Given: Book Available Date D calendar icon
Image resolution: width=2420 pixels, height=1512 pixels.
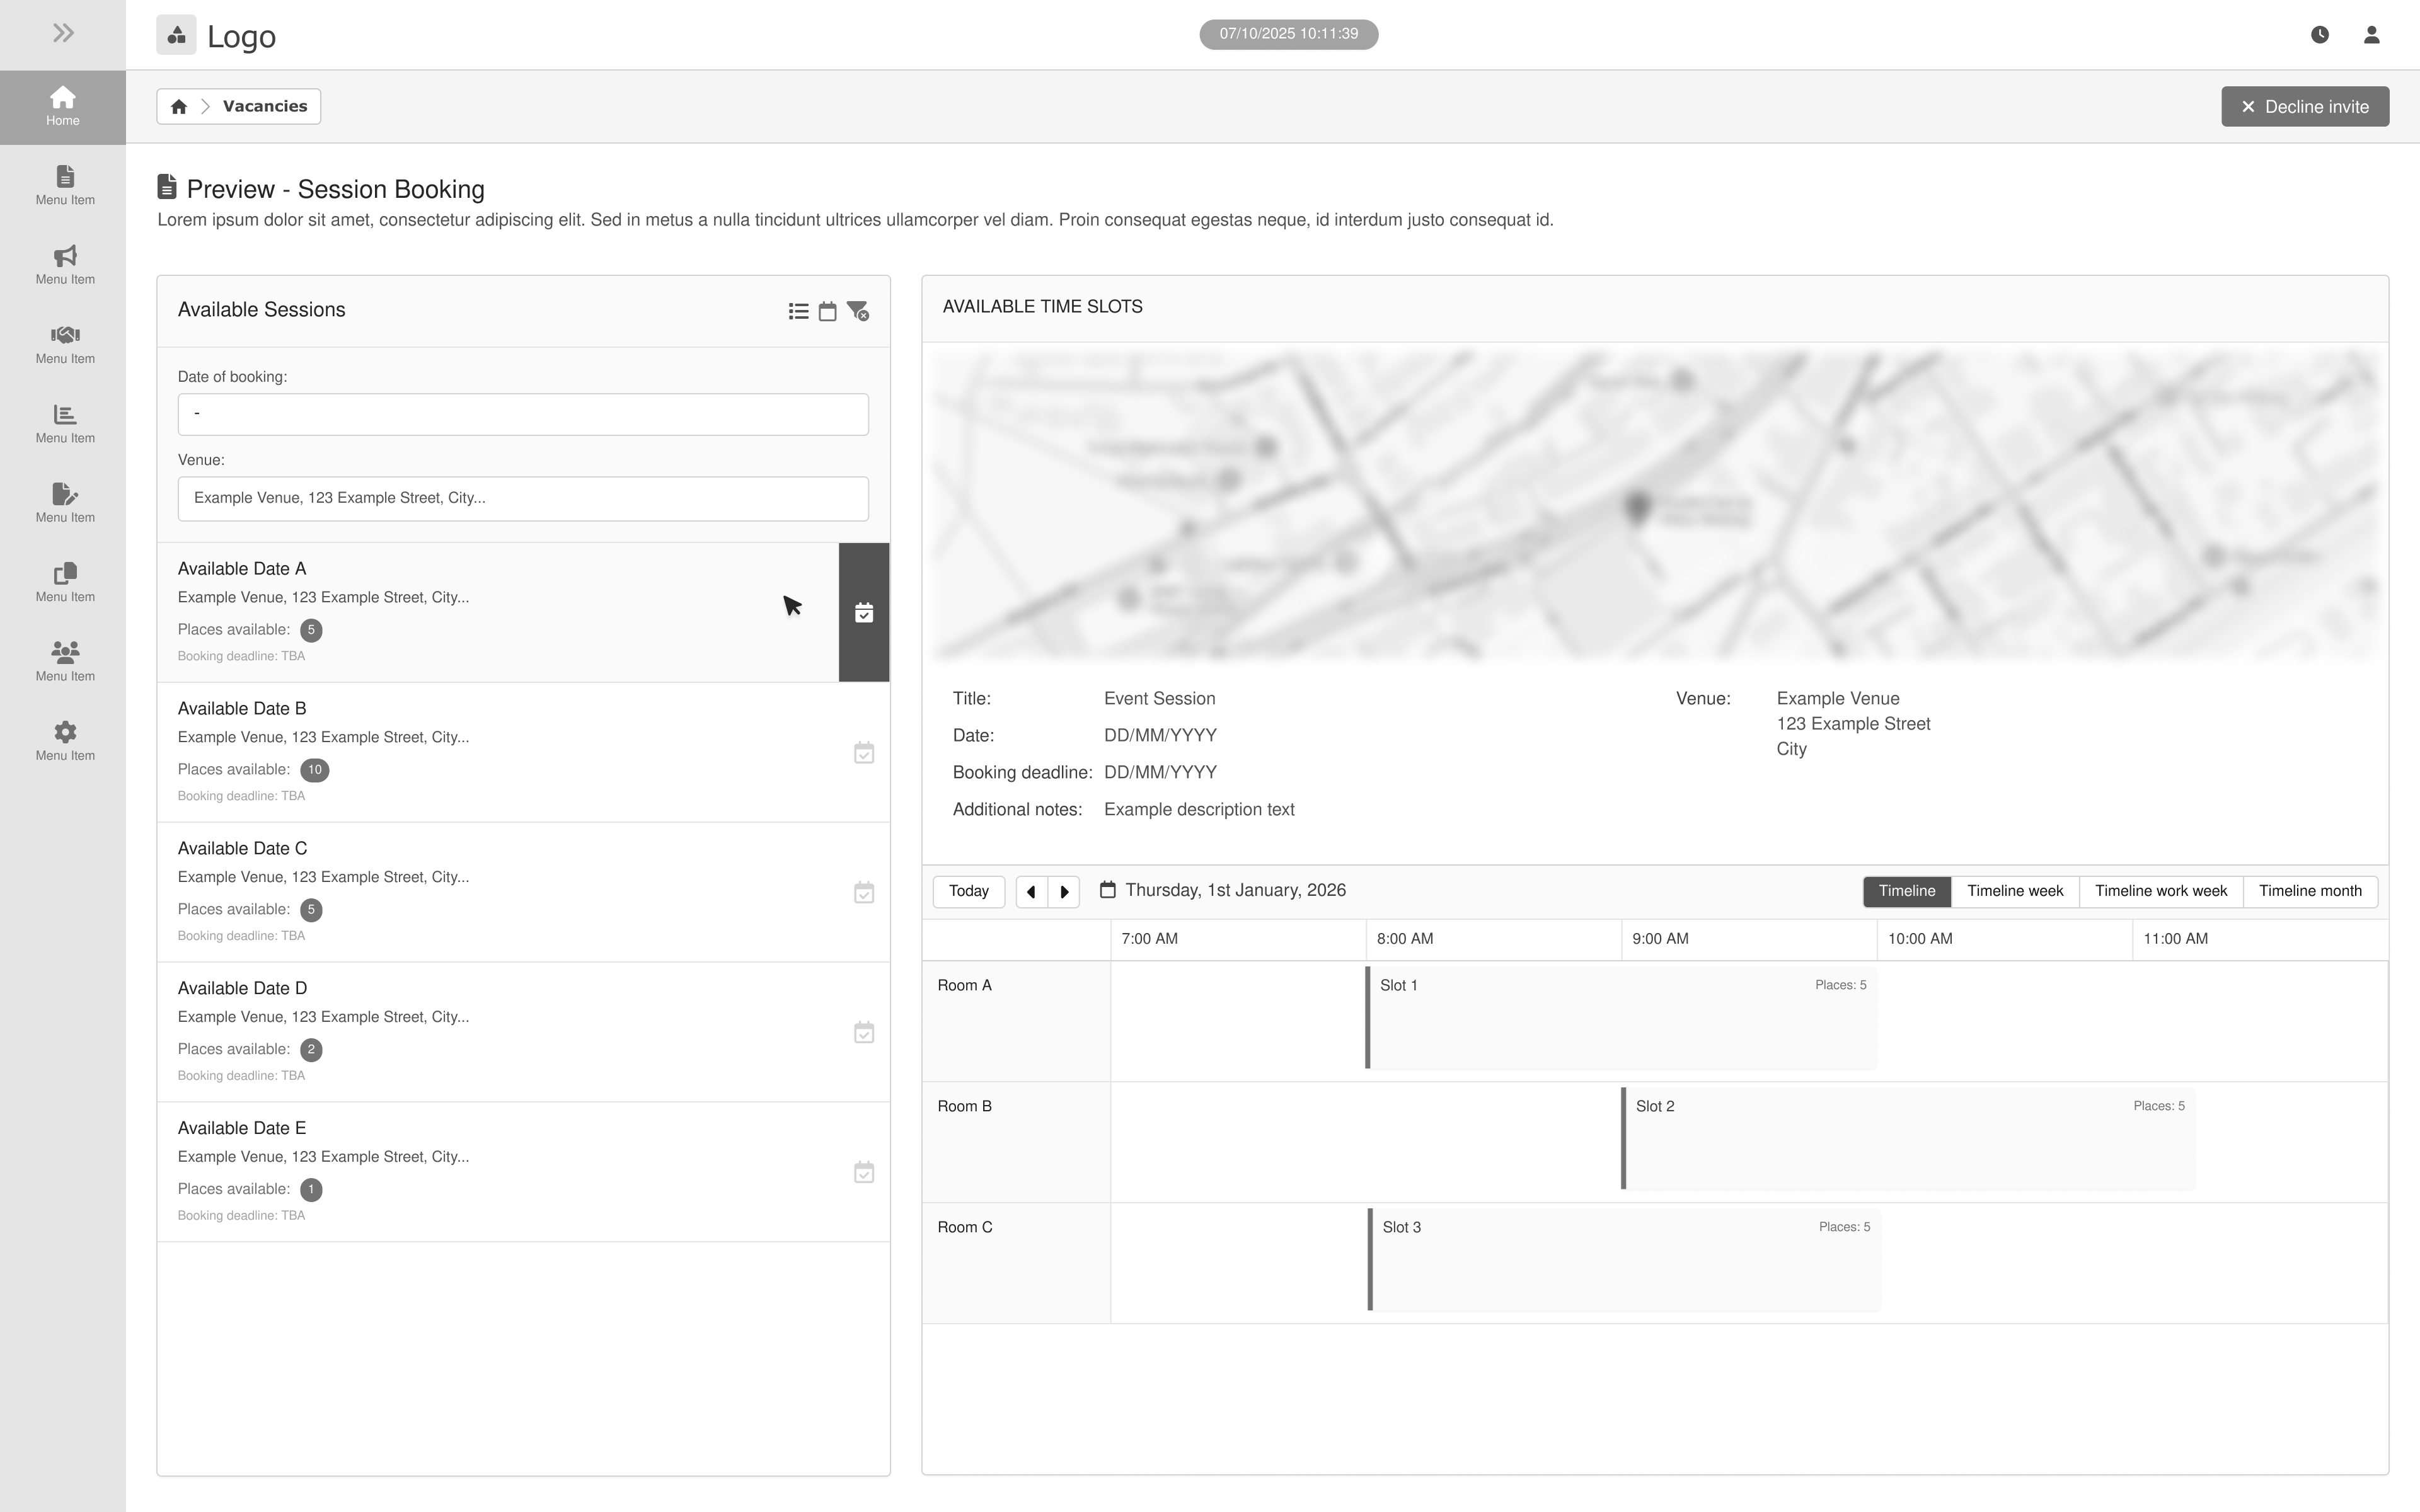Looking at the screenshot, I should pyautogui.click(x=864, y=1033).
